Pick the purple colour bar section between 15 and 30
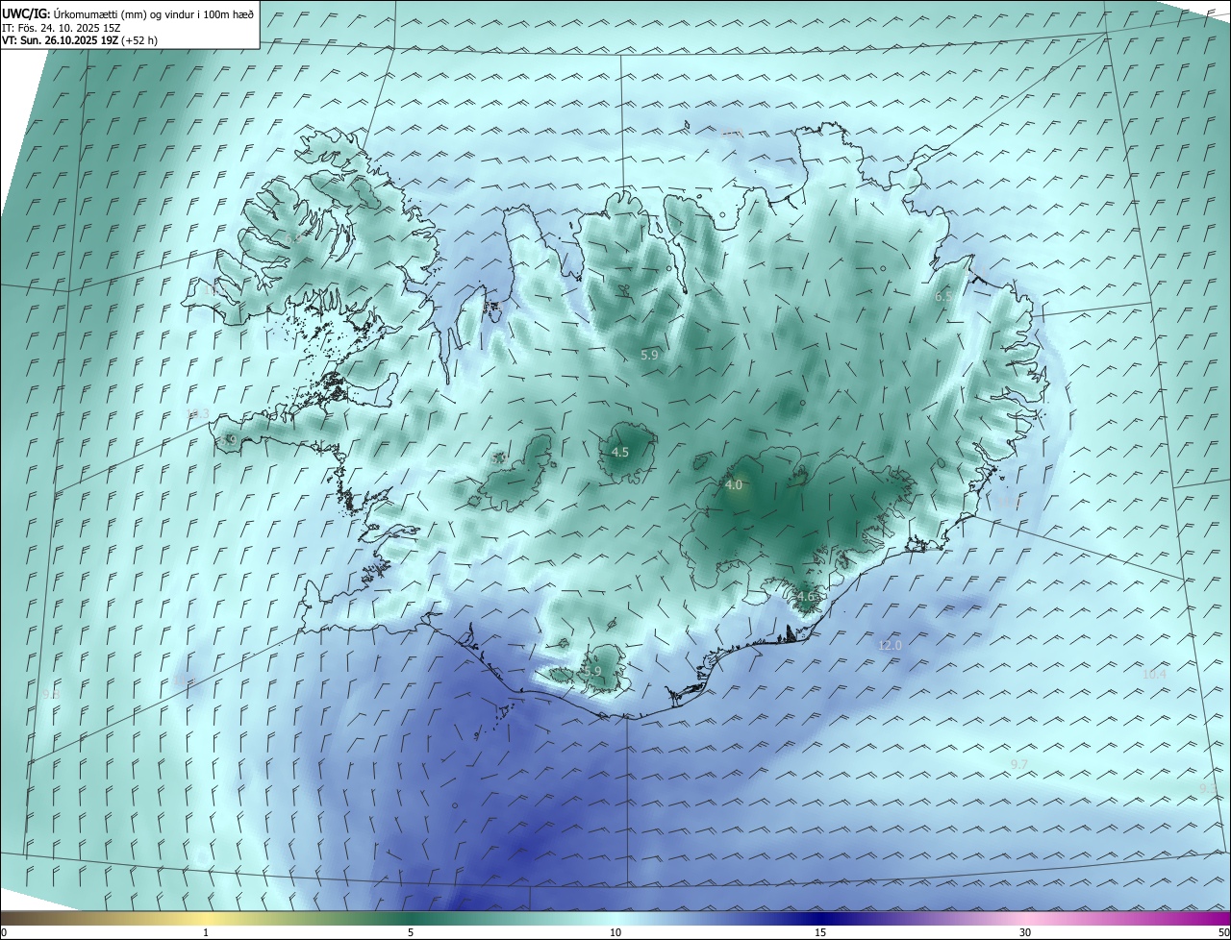This screenshot has width=1231, height=940. click(x=923, y=917)
